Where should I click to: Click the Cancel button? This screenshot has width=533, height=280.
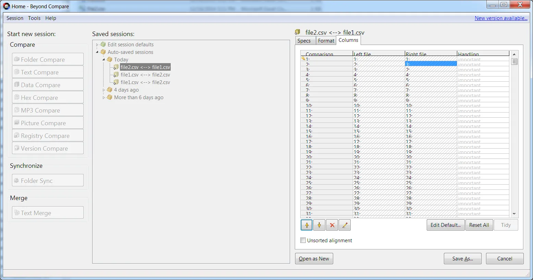tap(505, 259)
